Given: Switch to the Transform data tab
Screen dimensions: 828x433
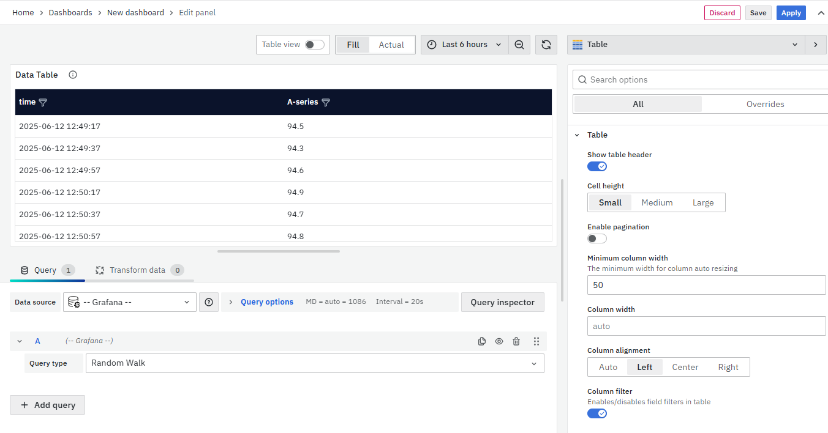Looking at the screenshot, I should (139, 270).
